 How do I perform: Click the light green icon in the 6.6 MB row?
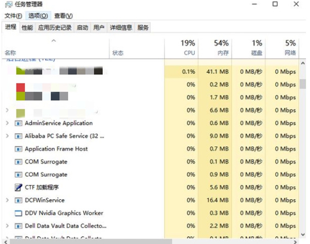(21, 113)
